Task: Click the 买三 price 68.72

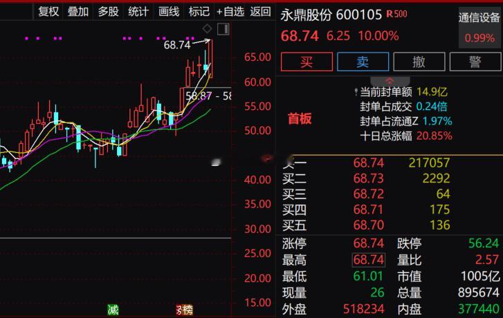Action: coord(369,194)
